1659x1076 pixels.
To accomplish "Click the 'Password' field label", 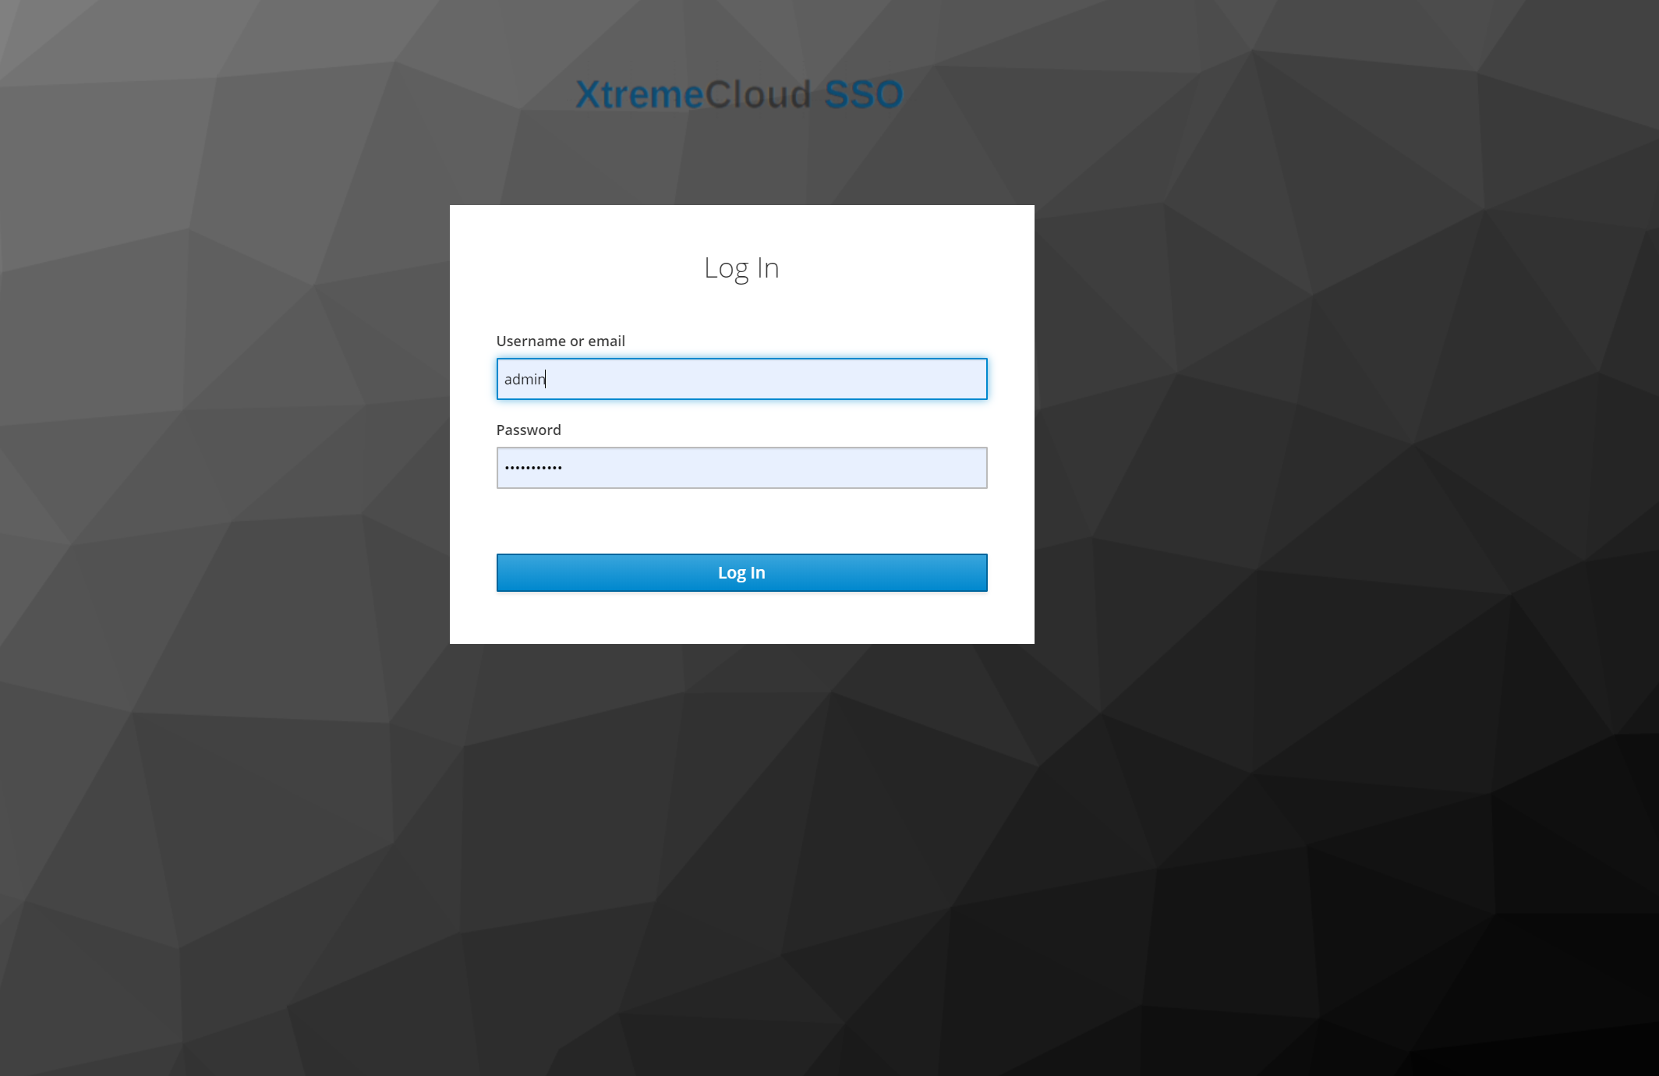I will 528,430.
